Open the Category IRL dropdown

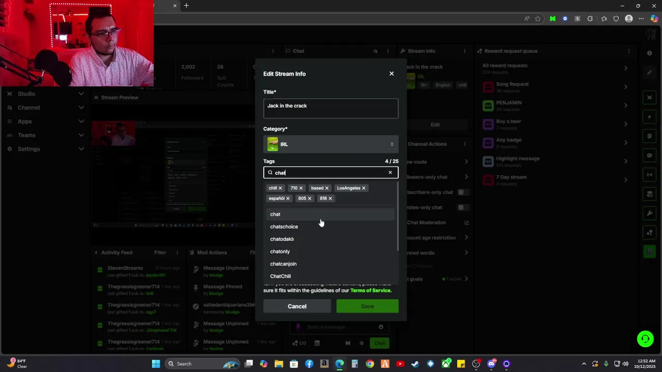(331, 144)
